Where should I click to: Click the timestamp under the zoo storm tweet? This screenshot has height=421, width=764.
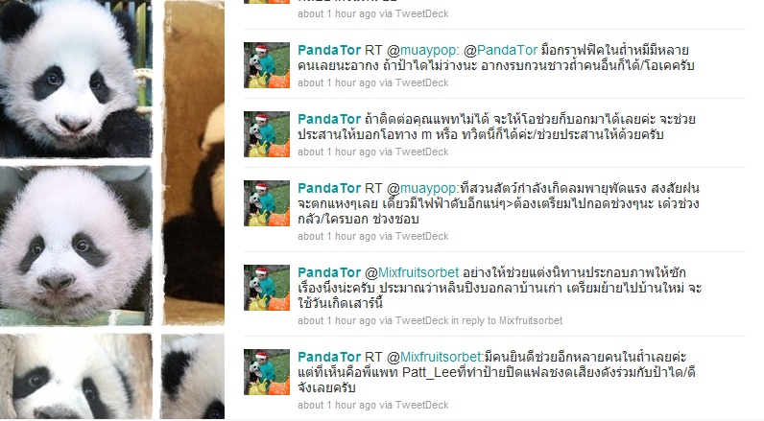(337, 237)
